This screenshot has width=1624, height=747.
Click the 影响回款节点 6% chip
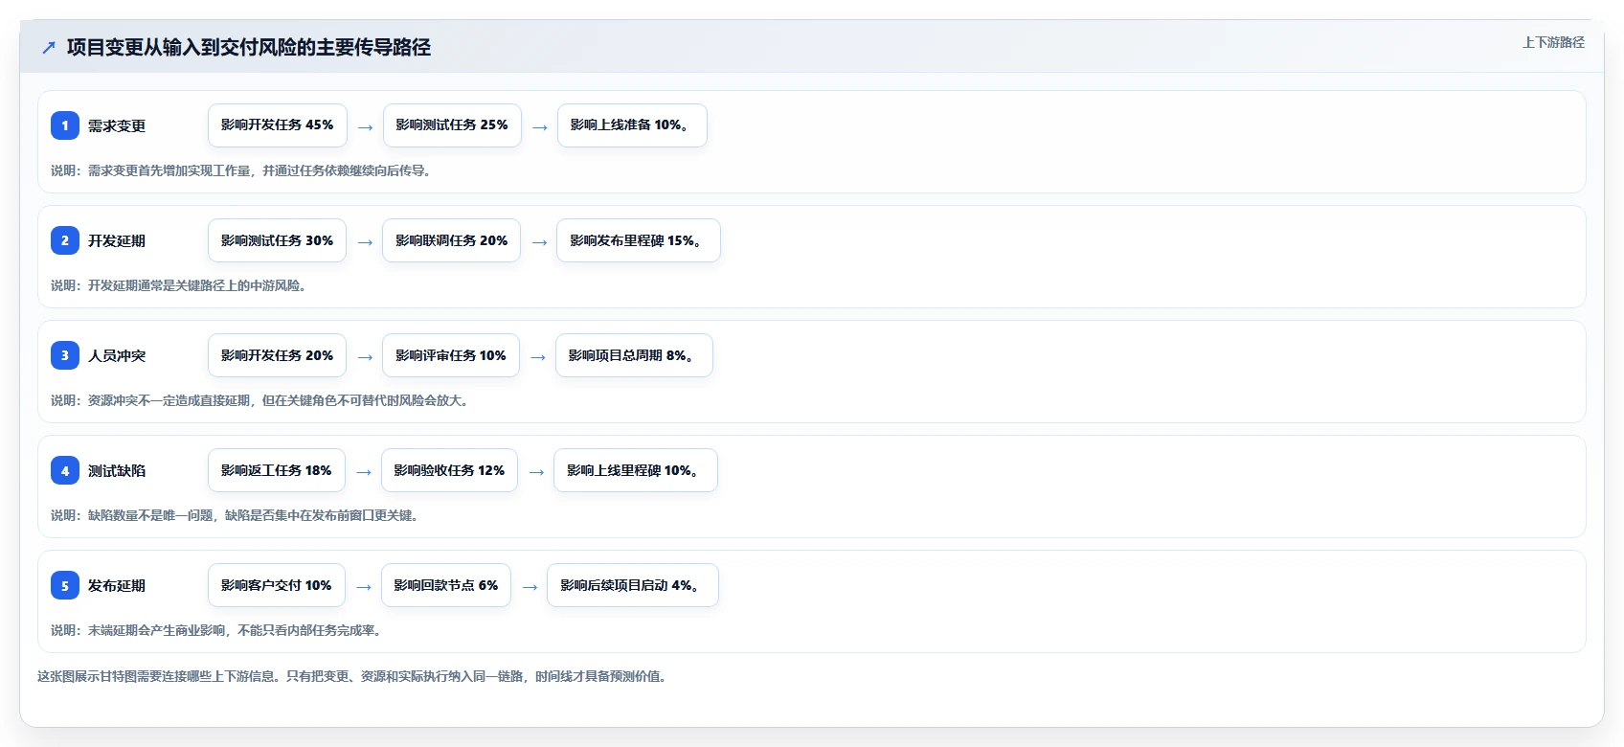446,585
